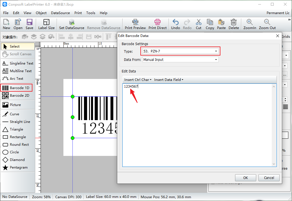This screenshot has height=201, width=292.
Task: Select the Barcode 2D tool
Action: [18, 95]
